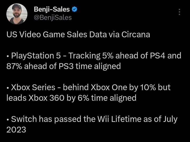Click the word "Switch" in third bullet

tap(24, 119)
